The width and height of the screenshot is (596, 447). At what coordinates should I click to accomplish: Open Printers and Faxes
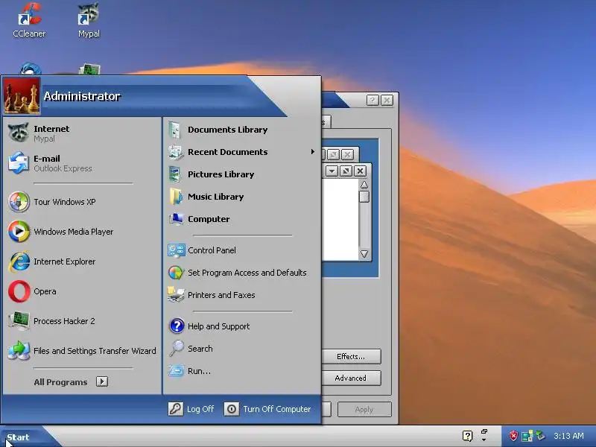[x=241, y=295]
